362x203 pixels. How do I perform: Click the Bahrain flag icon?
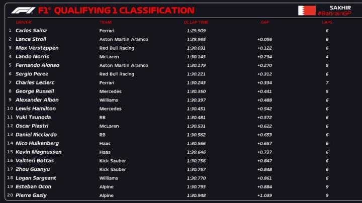(307, 11)
